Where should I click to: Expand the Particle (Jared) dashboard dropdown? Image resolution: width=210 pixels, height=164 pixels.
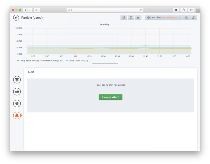point(33,18)
